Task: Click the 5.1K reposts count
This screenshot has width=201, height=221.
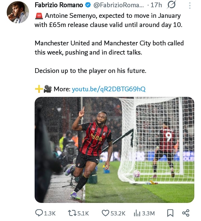Action: coord(83,213)
